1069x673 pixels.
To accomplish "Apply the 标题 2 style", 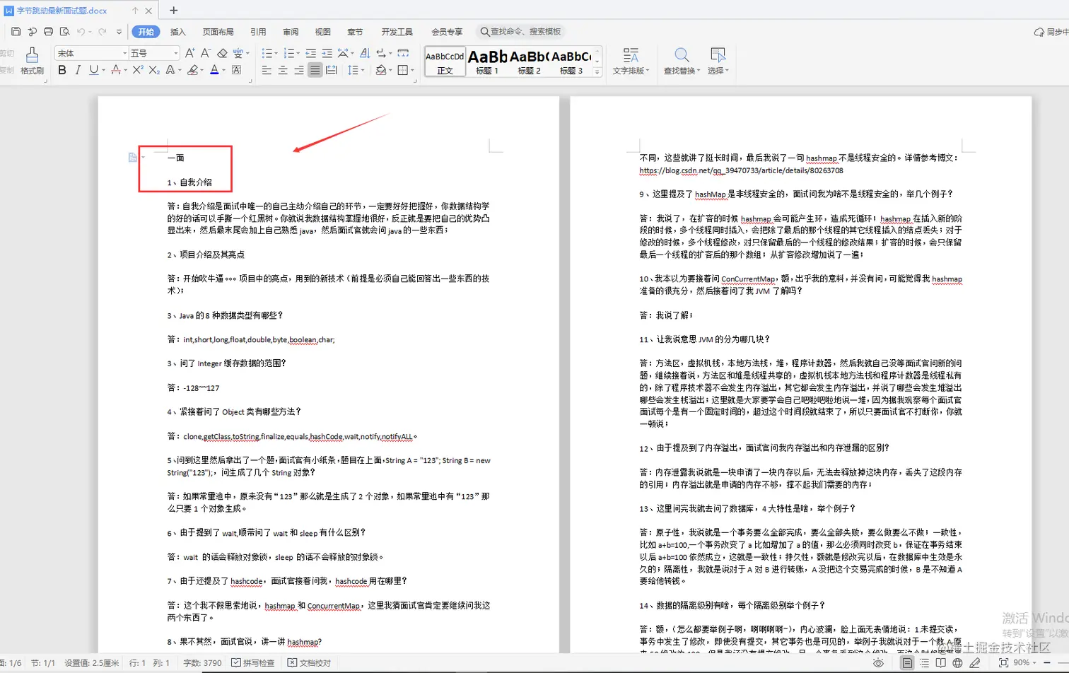I will (x=529, y=62).
